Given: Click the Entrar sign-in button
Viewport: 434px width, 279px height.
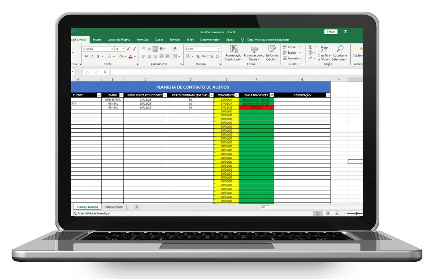Looking at the screenshot, I should coord(331,32).
